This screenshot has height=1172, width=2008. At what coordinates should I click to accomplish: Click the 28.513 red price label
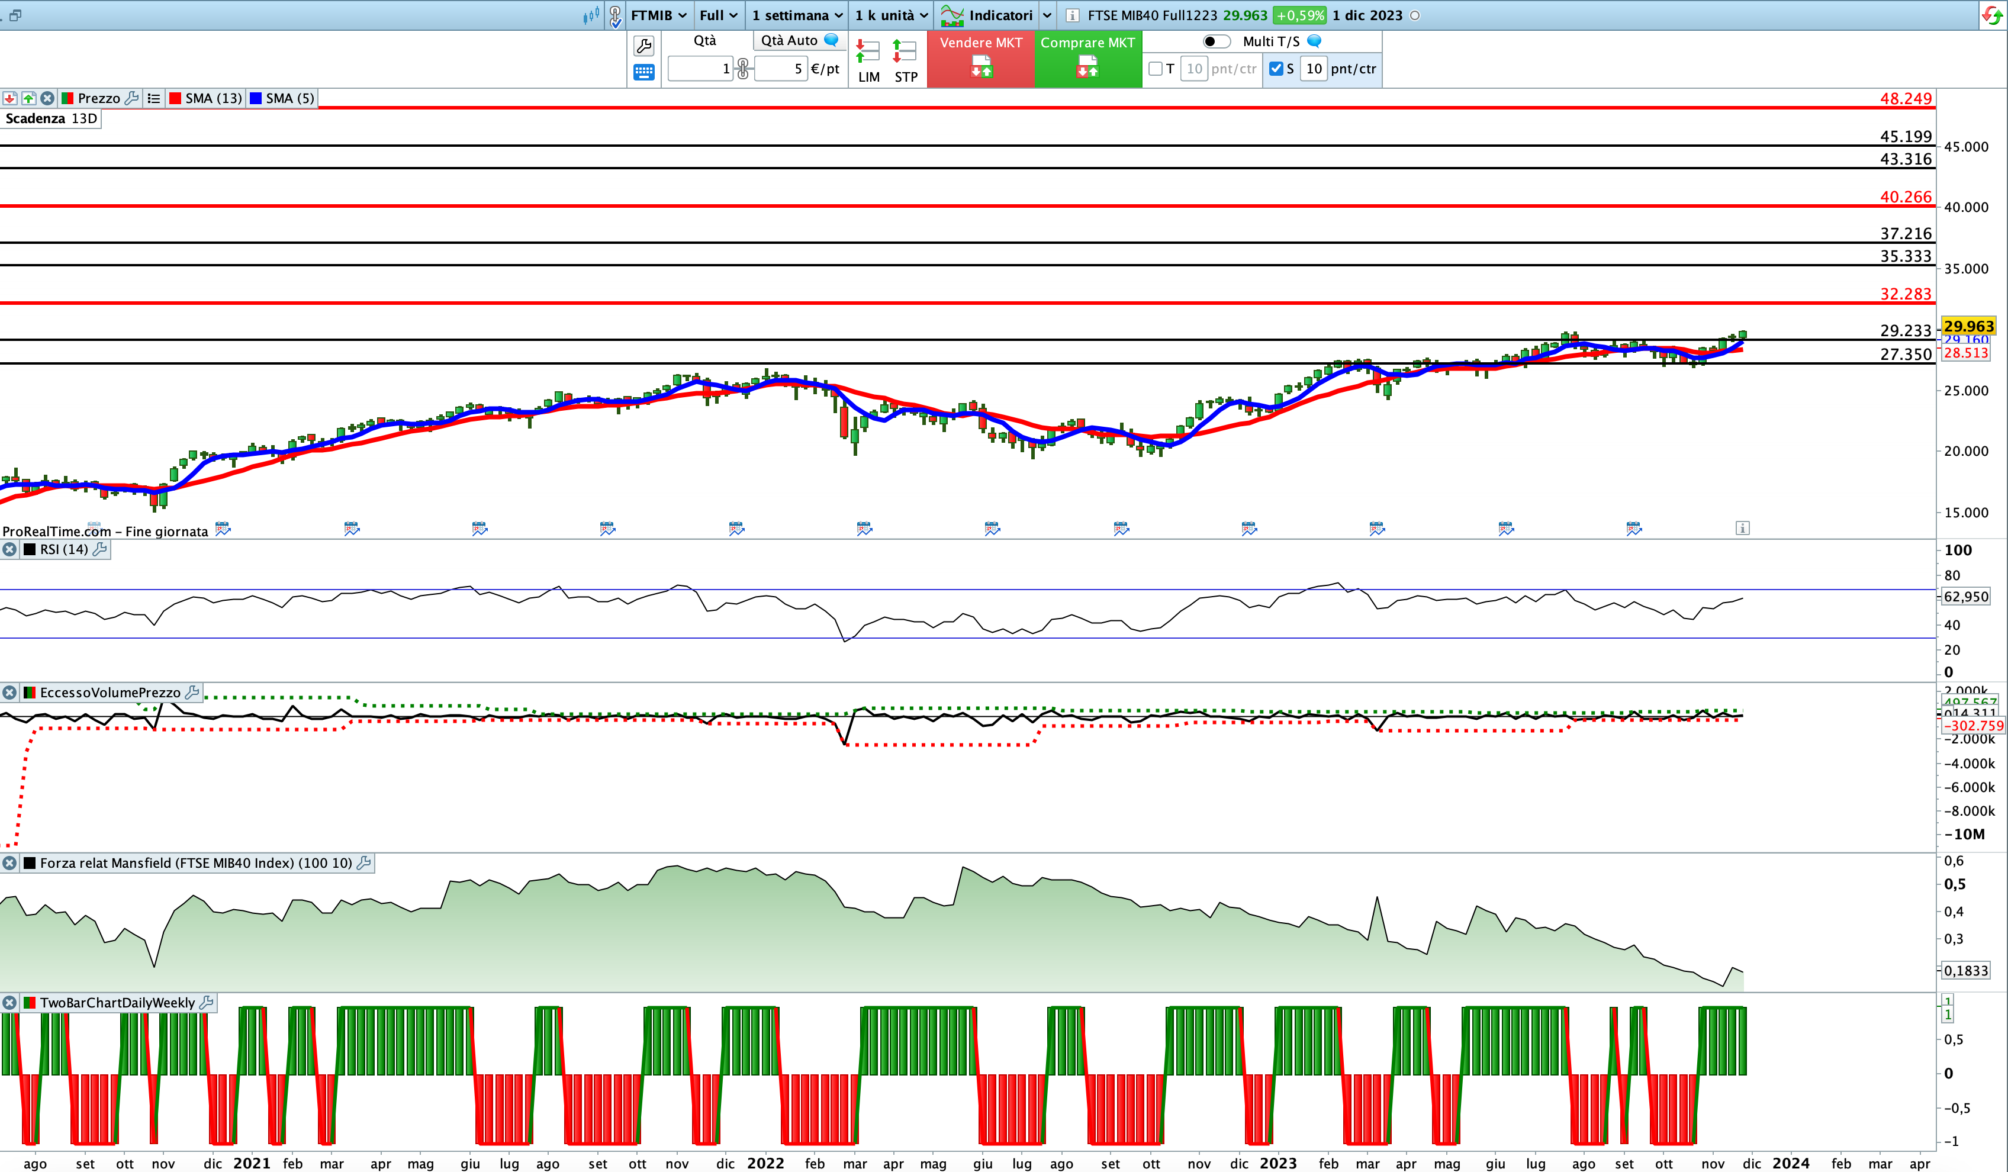(1966, 353)
